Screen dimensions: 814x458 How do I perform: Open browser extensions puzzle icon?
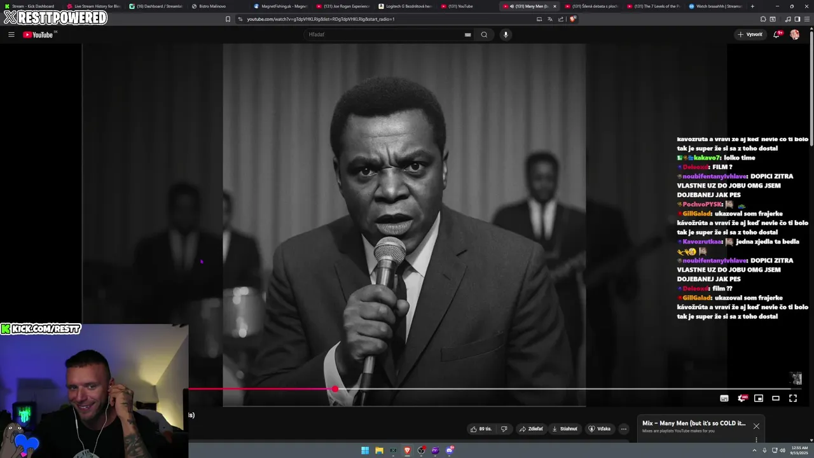(x=762, y=19)
